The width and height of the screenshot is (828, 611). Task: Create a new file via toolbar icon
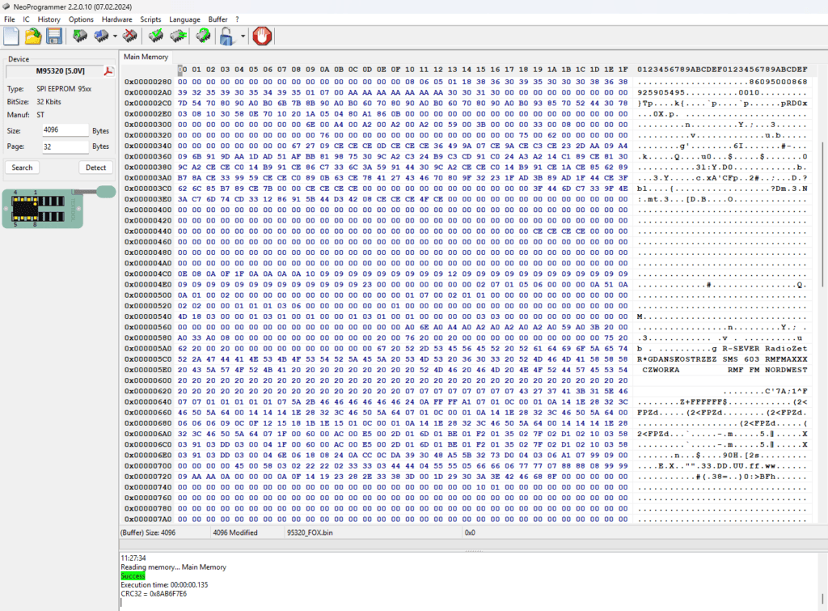[11, 36]
